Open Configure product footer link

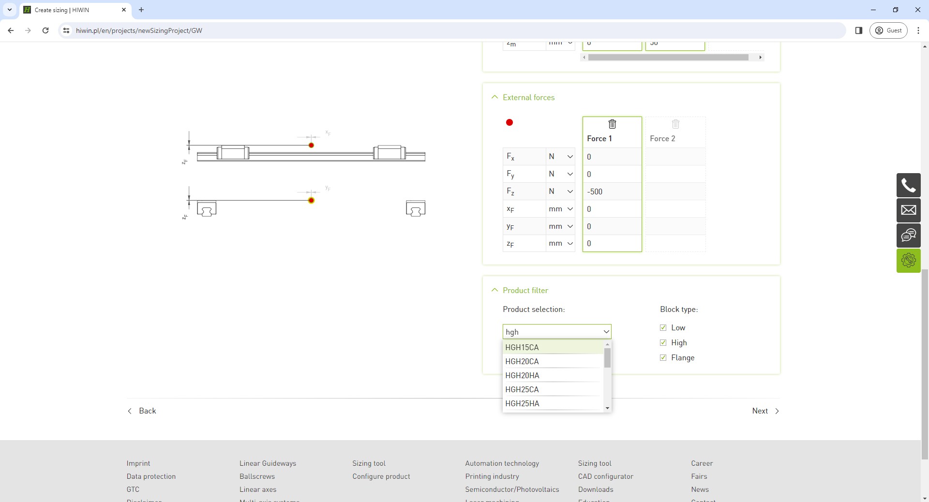click(x=381, y=476)
